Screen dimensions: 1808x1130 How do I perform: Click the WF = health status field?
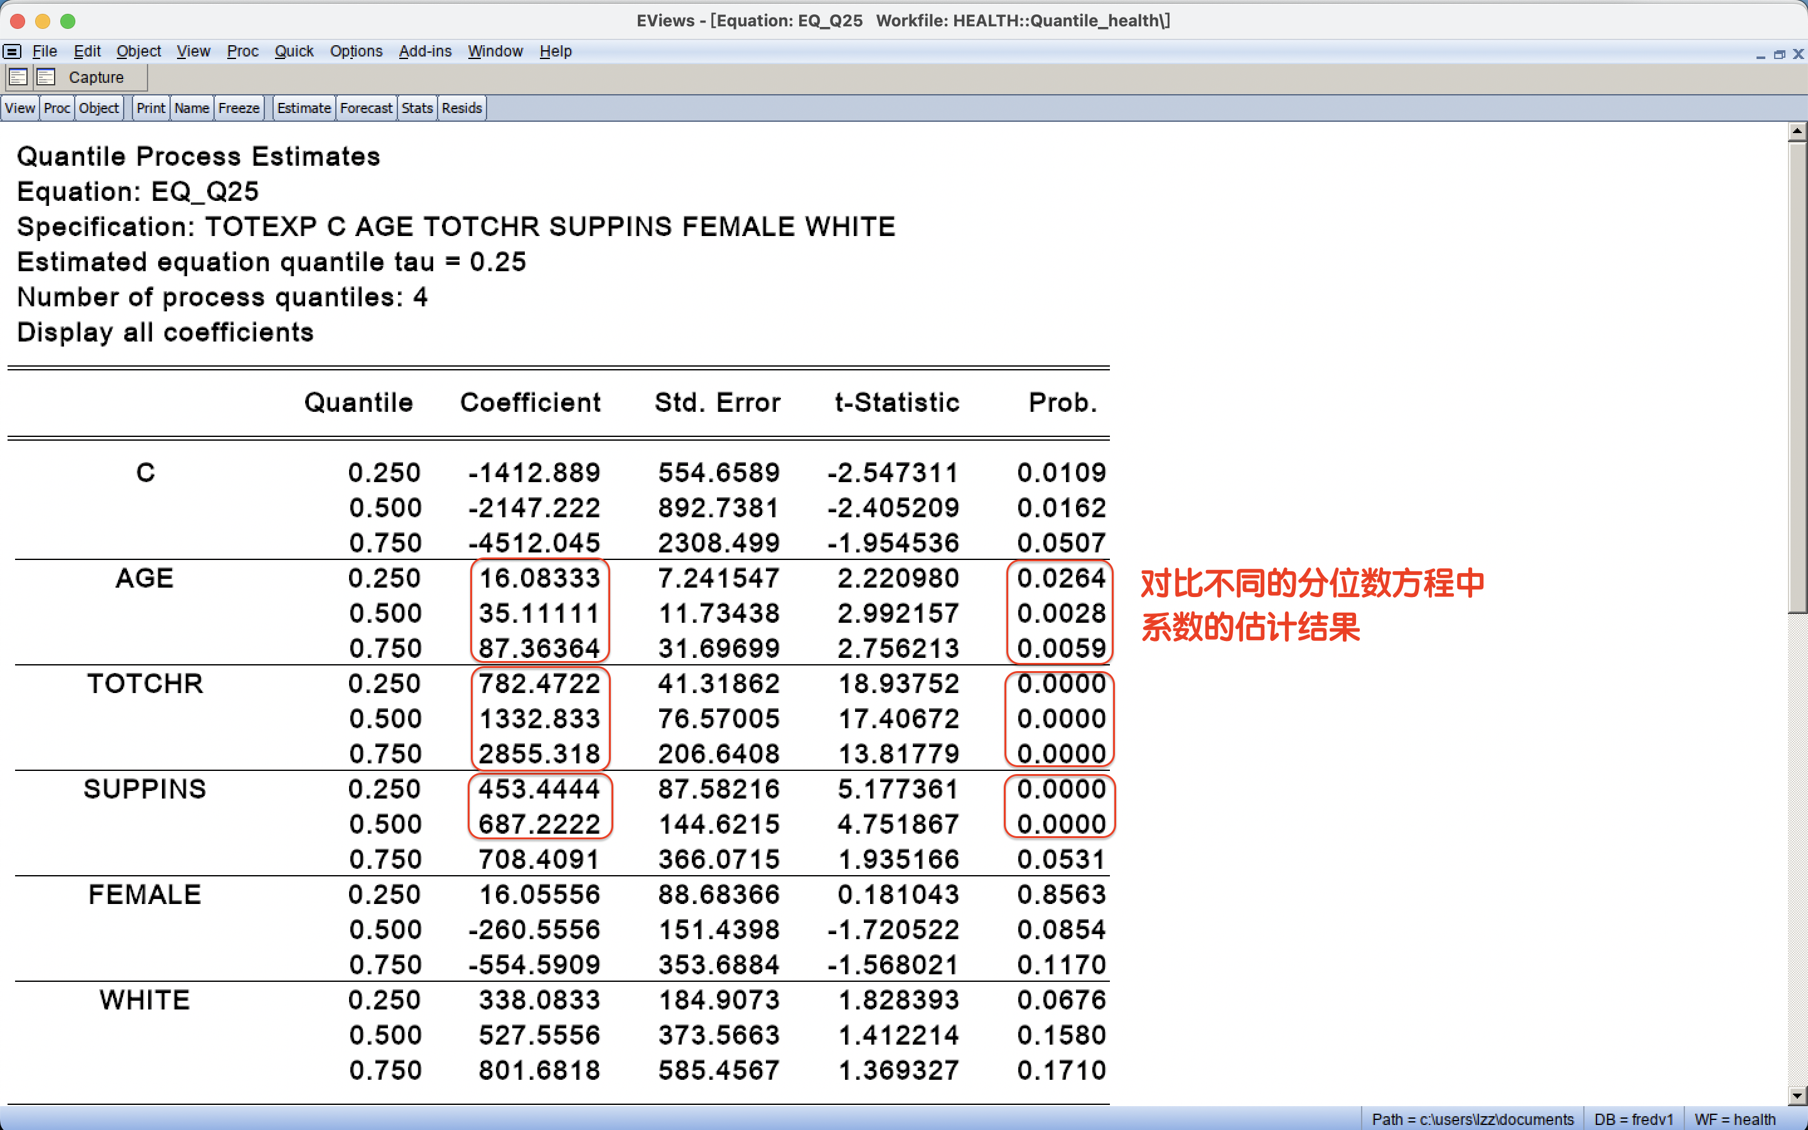(1734, 1119)
